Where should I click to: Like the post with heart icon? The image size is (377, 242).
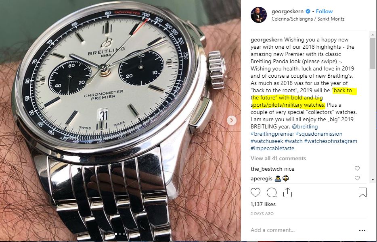pos(256,192)
